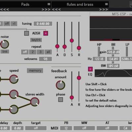The image size is (132, 132).
Task: Click the feedback amount knob
Action: tap(60, 85)
